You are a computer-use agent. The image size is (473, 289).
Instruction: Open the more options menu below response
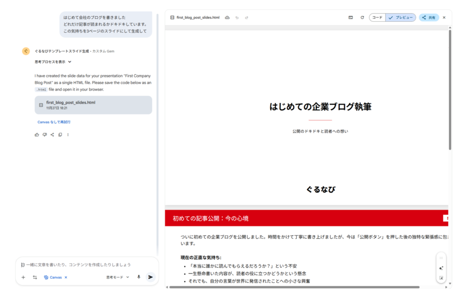click(x=68, y=135)
